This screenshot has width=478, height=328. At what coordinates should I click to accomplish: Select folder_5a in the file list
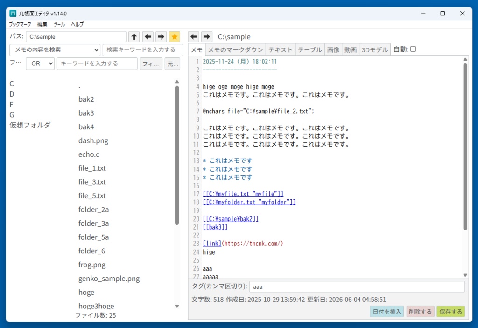(93, 237)
